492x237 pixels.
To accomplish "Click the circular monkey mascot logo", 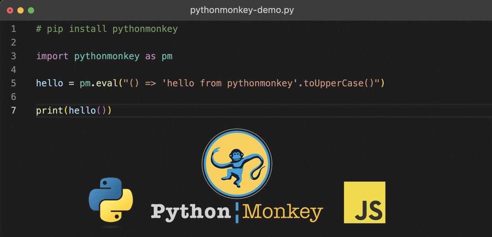I will (237, 164).
